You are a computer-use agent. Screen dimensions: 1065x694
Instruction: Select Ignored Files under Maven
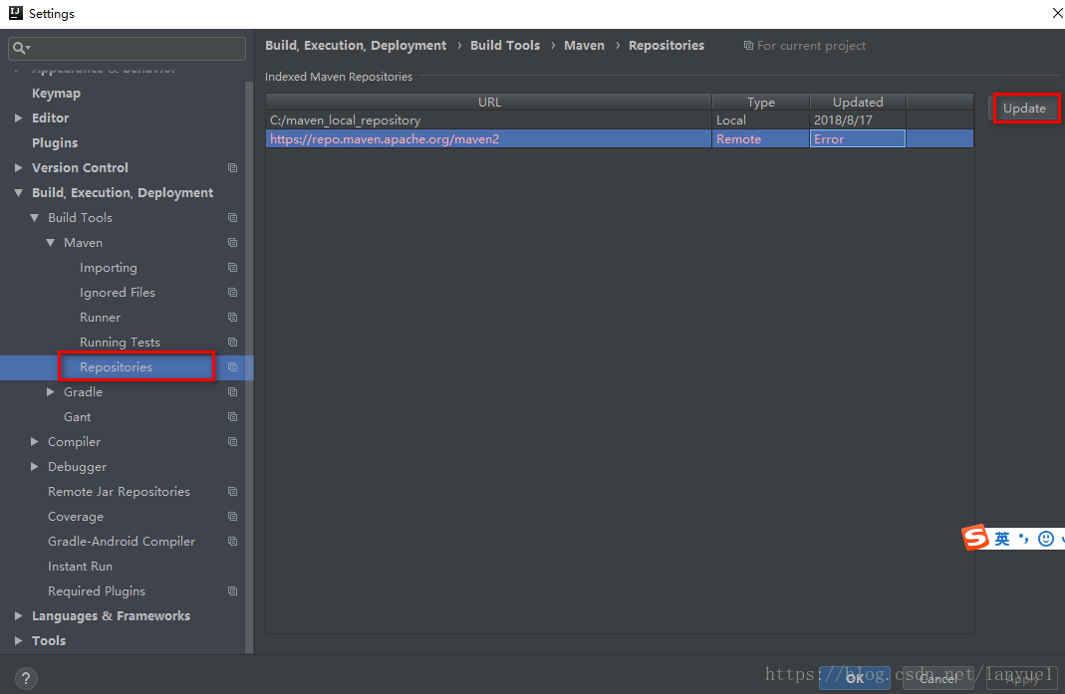(118, 293)
